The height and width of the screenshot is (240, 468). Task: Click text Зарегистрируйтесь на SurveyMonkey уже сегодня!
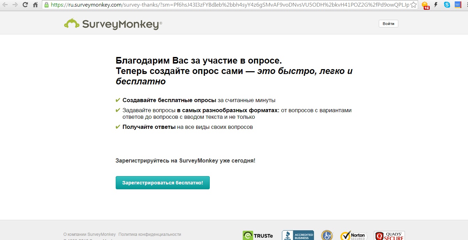pos(185,161)
